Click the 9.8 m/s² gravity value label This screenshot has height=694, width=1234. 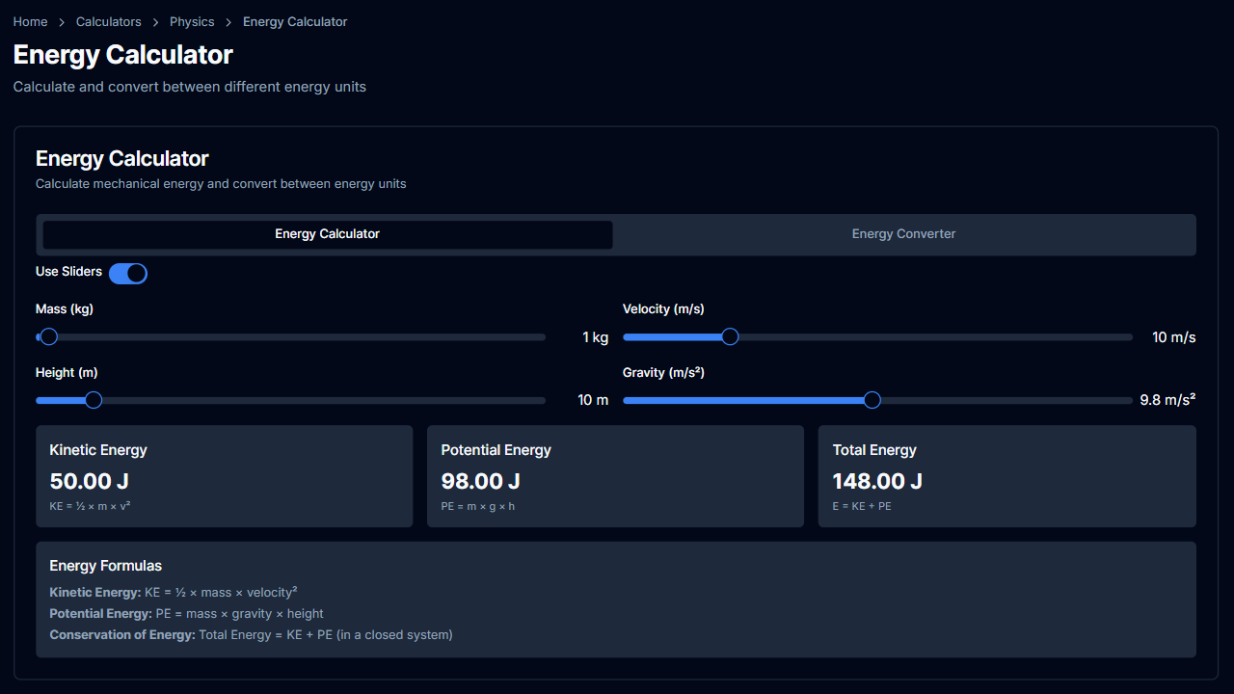tap(1167, 400)
